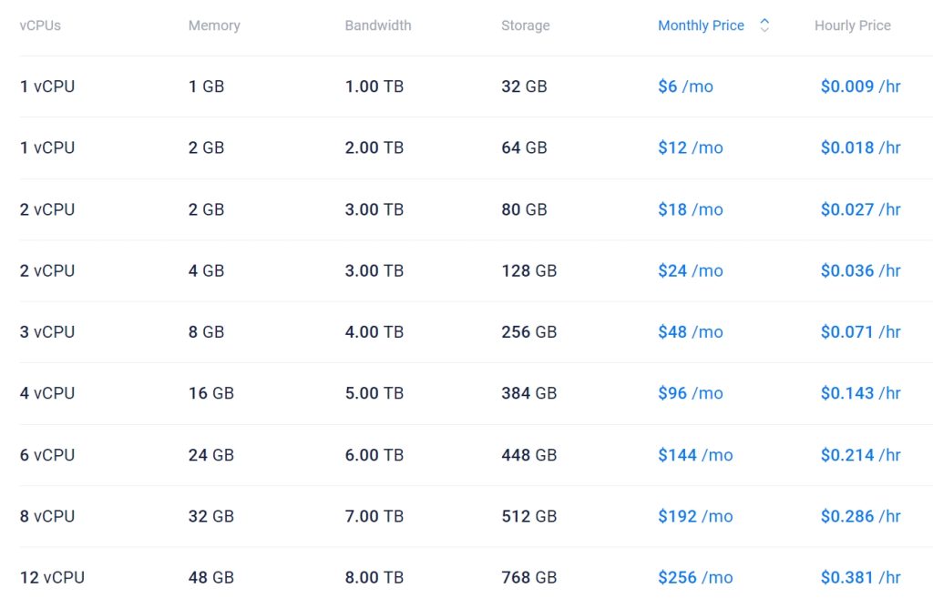This screenshot has height=598, width=933.
Task: Click the Hourly Price column header
Action: pos(852,25)
